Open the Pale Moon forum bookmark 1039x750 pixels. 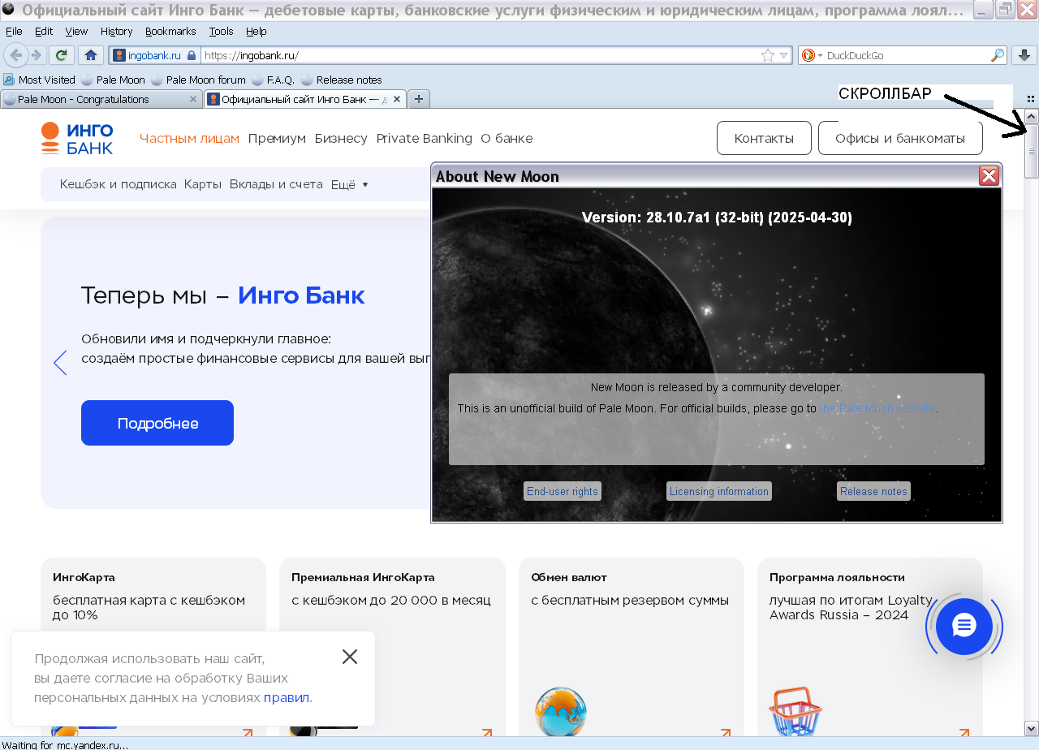(x=198, y=80)
